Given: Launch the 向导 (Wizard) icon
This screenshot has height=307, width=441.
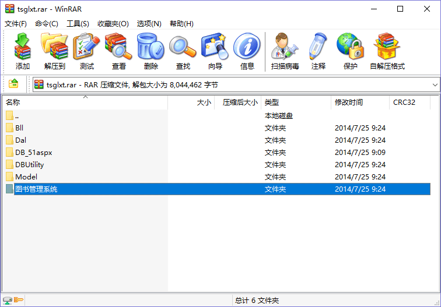Looking at the screenshot, I should coord(215,51).
